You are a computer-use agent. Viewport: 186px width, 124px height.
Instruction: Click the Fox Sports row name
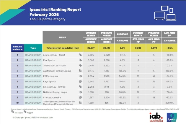(x=49, y=60)
